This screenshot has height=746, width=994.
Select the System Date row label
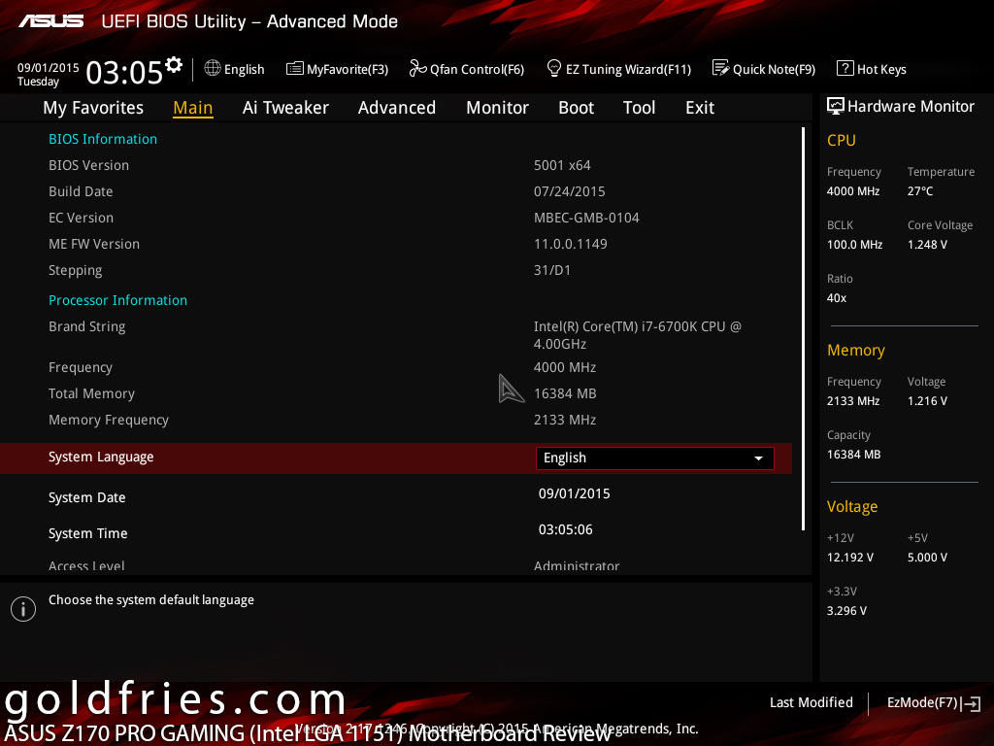click(x=86, y=497)
